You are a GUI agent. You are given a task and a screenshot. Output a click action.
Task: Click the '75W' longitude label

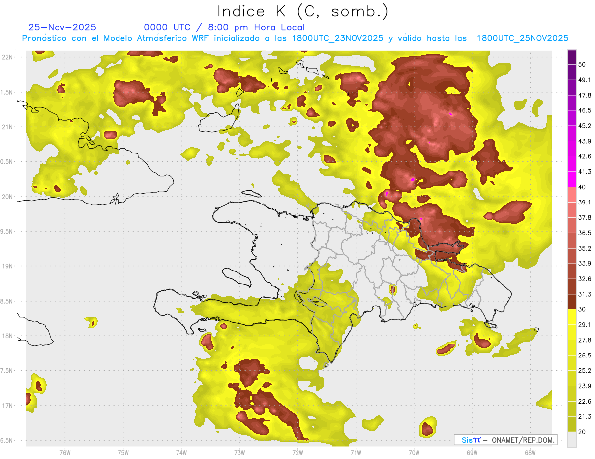[x=123, y=453]
